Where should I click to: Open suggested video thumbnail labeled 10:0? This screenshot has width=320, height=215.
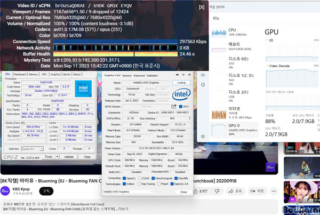click(x=302, y=168)
